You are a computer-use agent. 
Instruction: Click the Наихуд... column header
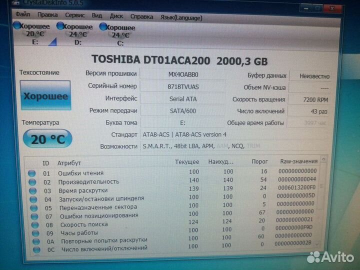pos(220,161)
